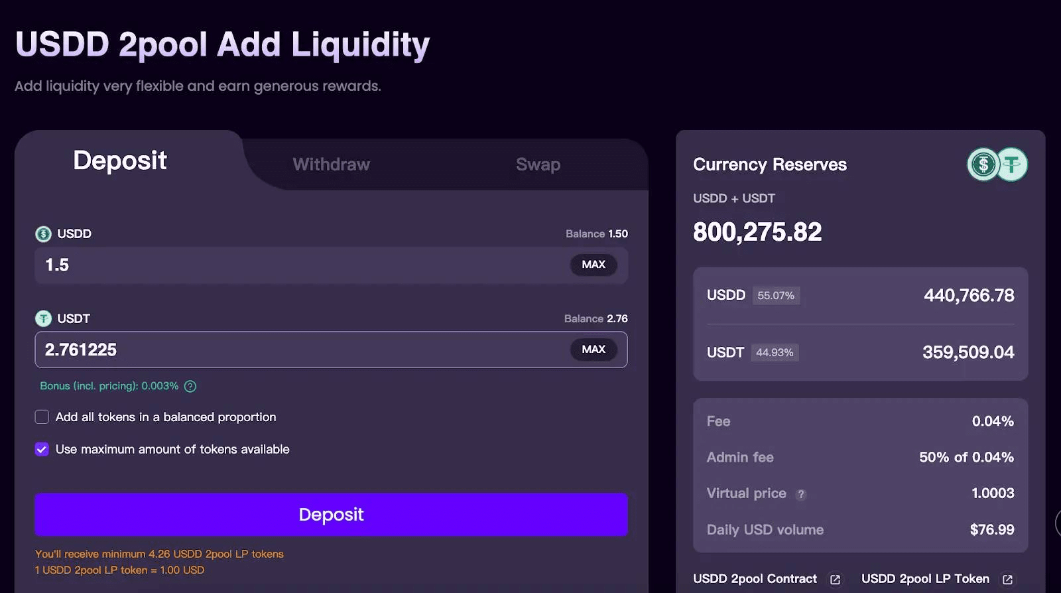1061x593 pixels.
Task: Open the USDD 2pool Contract external link icon
Action: 835,580
